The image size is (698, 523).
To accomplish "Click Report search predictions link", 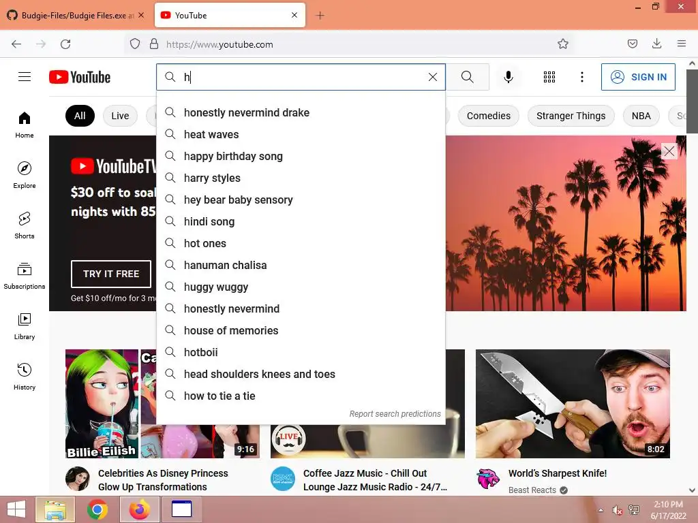I will click(395, 414).
